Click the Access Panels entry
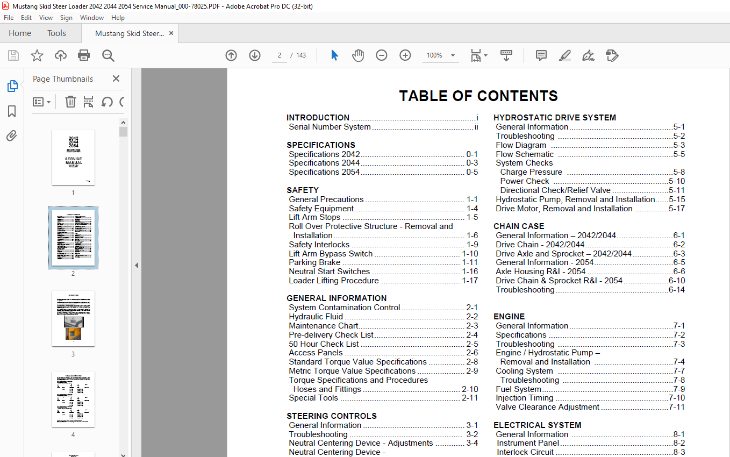Screen dimensions: 730x457 click(x=383, y=353)
